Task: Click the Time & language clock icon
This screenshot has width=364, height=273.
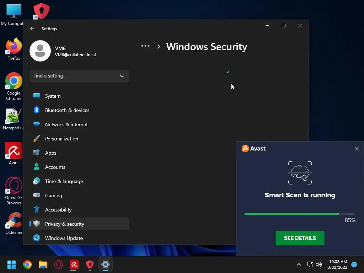Action: pos(37,181)
